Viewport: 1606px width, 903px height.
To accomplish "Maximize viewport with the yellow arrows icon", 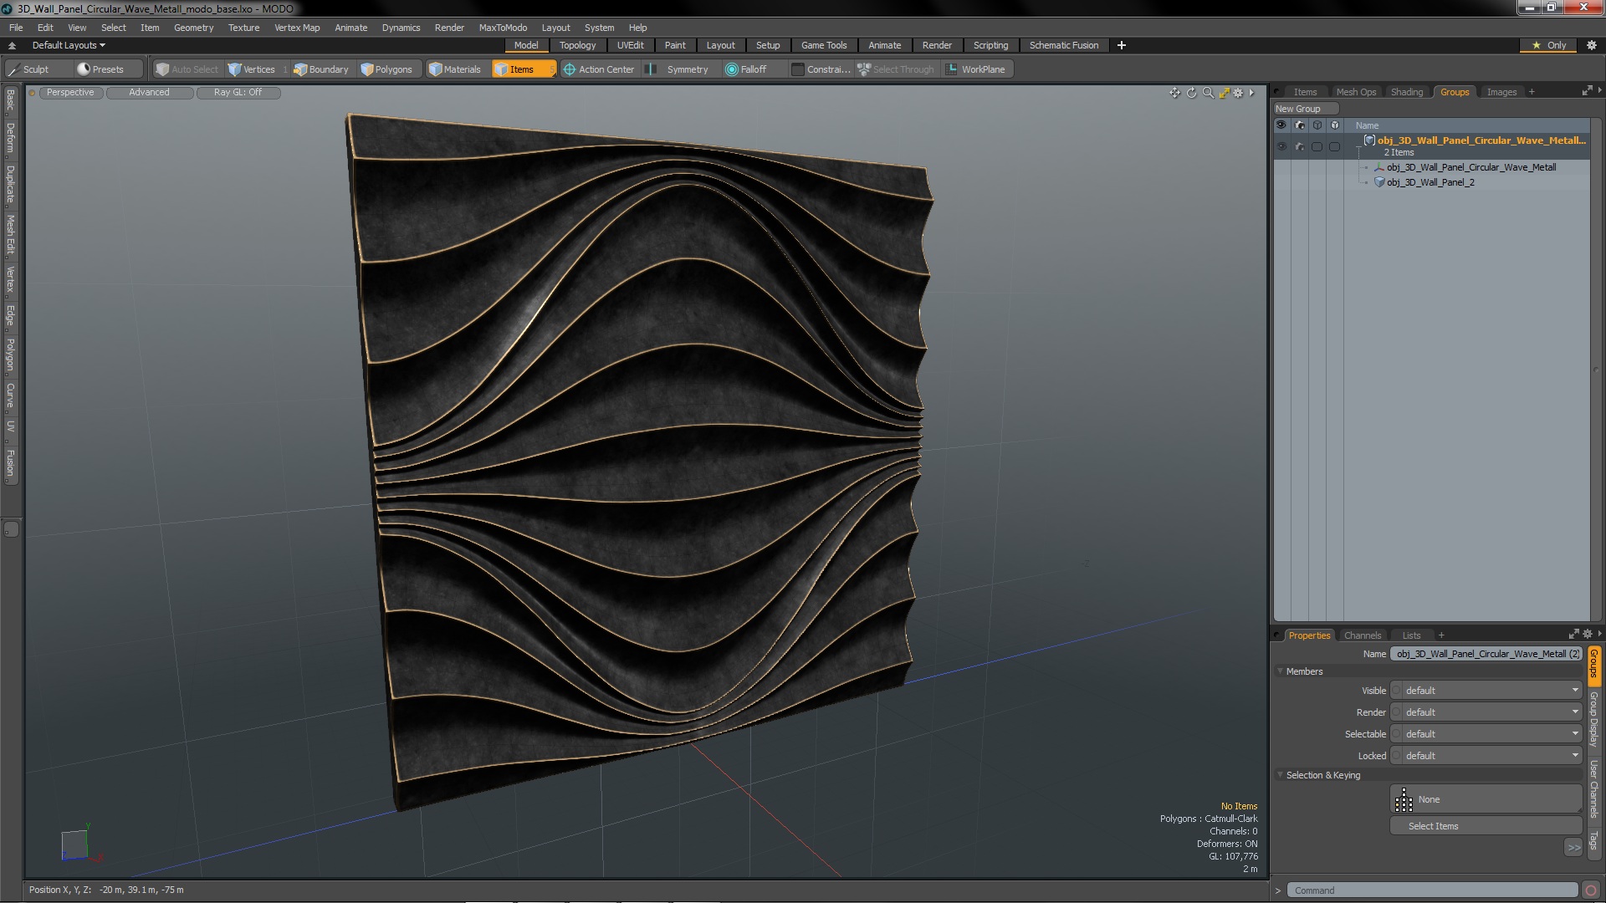I will [x=1224, y=93].
